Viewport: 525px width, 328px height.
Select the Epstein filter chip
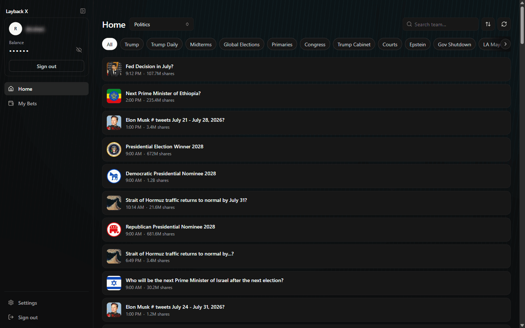[418, 44]
